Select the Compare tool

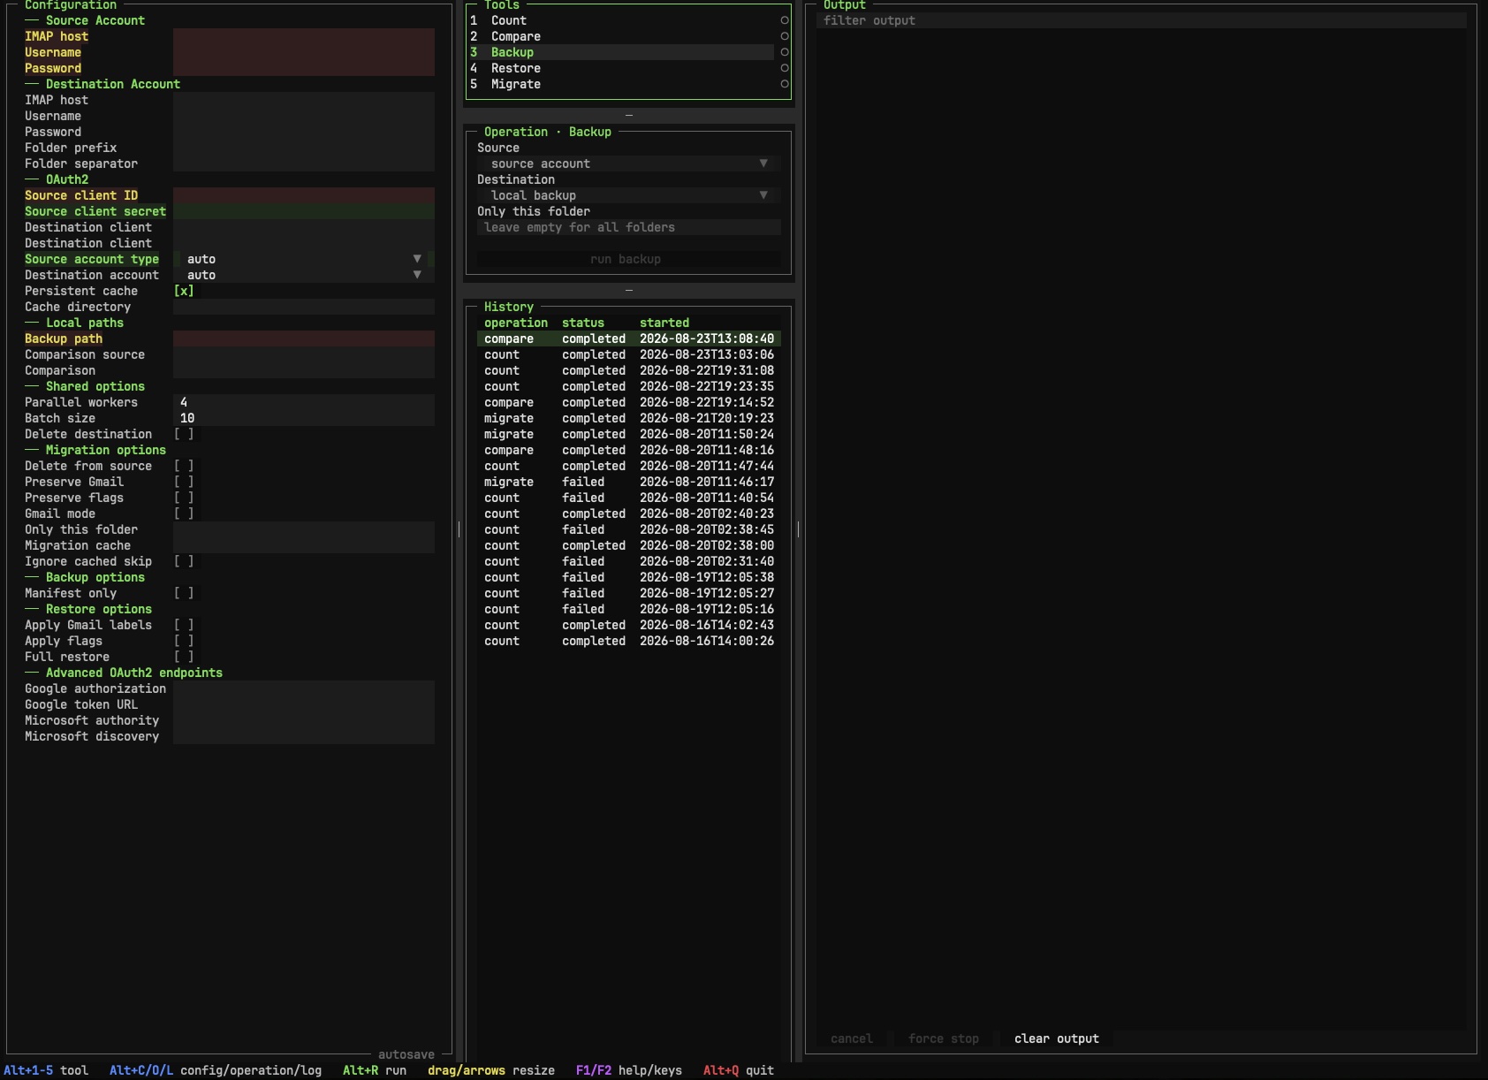pos(622,36)
